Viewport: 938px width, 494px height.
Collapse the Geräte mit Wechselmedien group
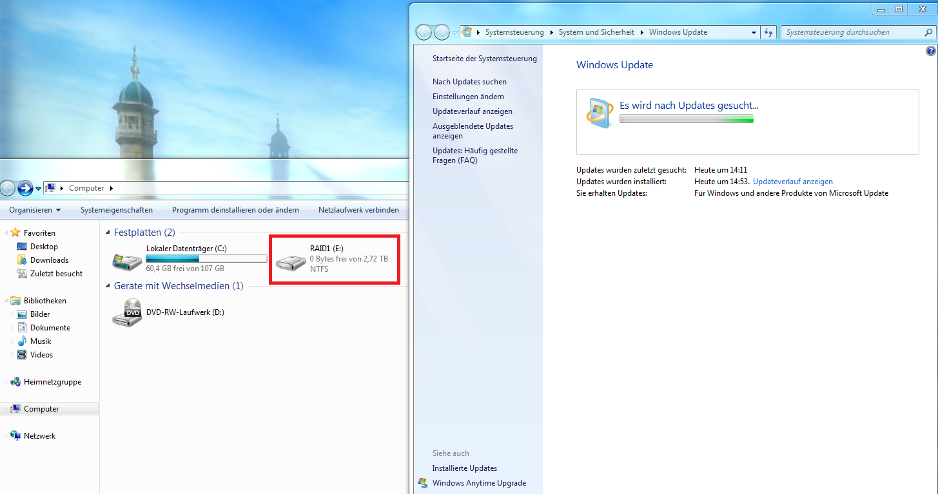[108, 286]
